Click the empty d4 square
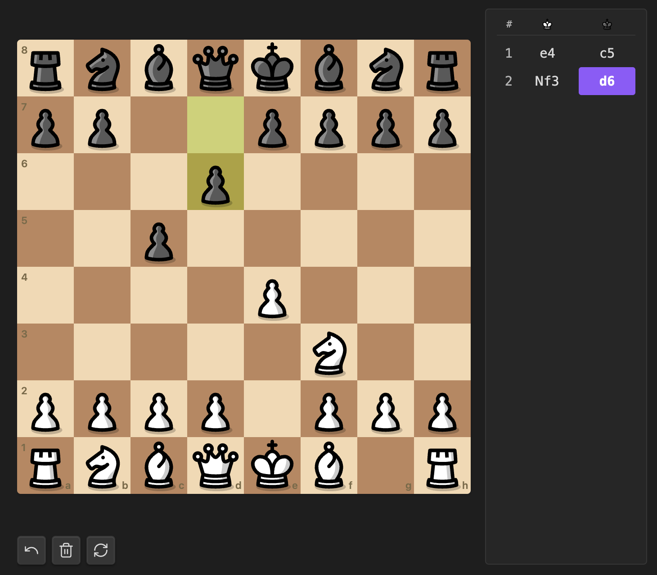This screenshot has width=657, height=575. pos(216,295)
